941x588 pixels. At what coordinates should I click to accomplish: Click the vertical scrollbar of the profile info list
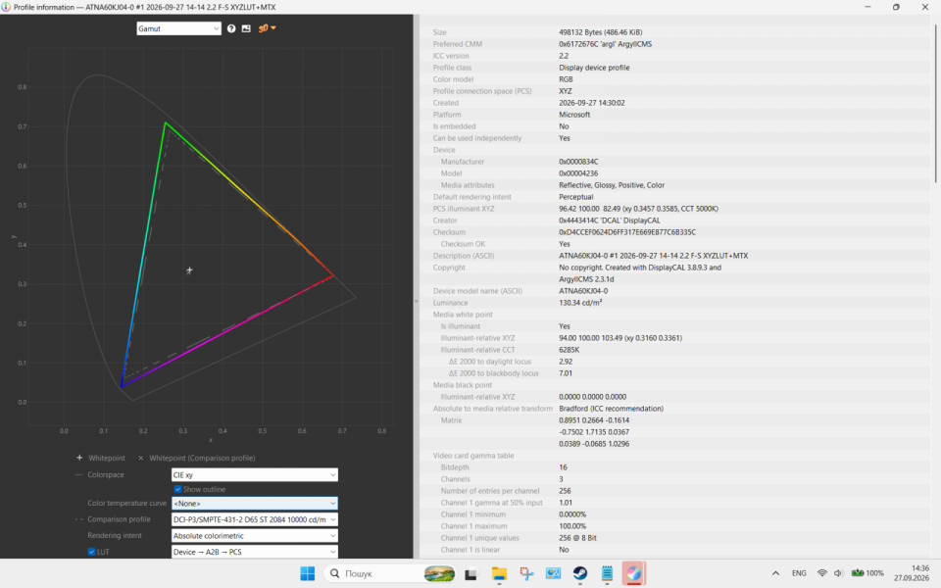tap(935, 102)
